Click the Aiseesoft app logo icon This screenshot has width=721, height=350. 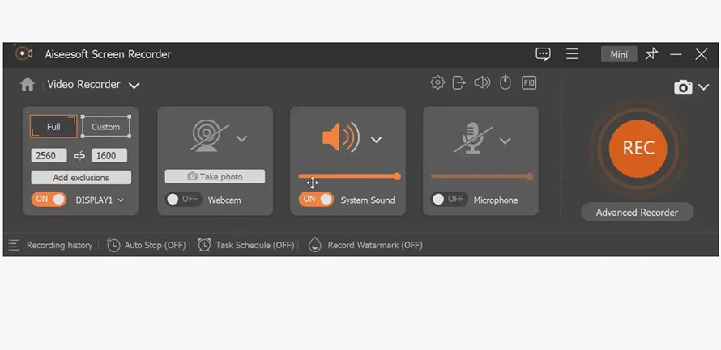23,53
